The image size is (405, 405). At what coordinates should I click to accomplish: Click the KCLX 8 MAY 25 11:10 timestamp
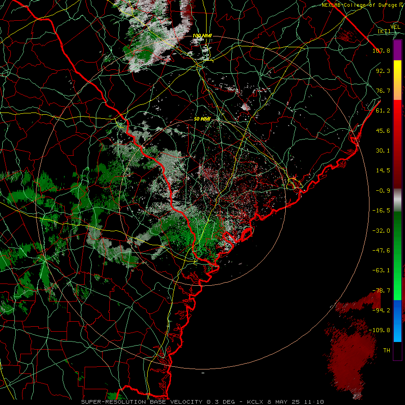tap(285, 402)
